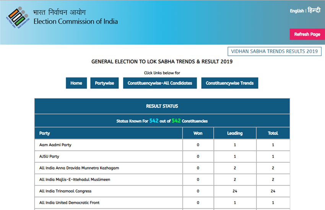325x210 pixels.
Task: Open Constituencywise Trends view
Action: click(229, 83)
